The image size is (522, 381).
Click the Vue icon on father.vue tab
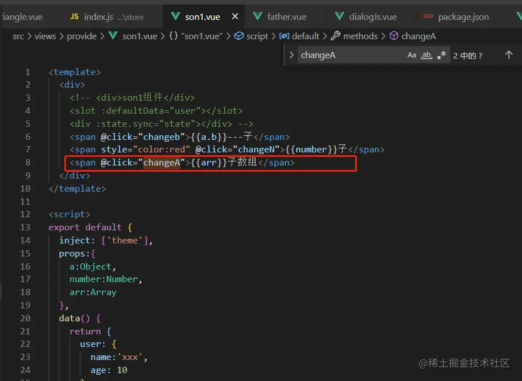(257, 16)
